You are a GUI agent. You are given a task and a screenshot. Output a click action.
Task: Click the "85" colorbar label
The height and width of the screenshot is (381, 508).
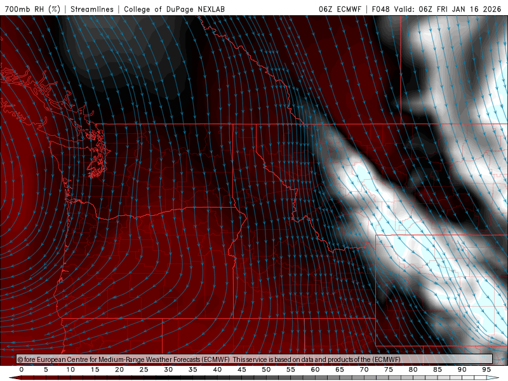click(438, 370)
